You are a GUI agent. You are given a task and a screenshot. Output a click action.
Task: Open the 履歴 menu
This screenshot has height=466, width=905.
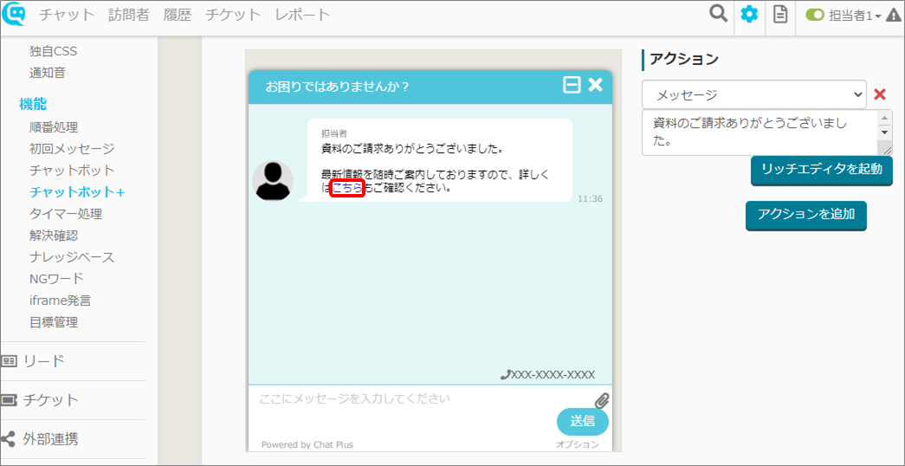pyautogui.click(x=178, y=15)
